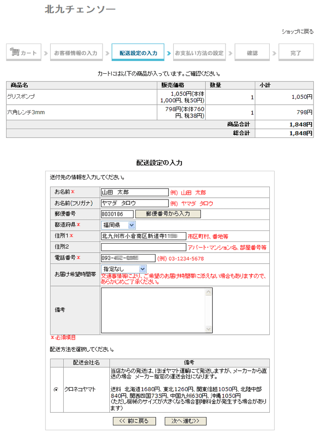
Task: Expand the お届け希望時間帯 dropdown
Action: pyautogui.click(x=123, y=269)
